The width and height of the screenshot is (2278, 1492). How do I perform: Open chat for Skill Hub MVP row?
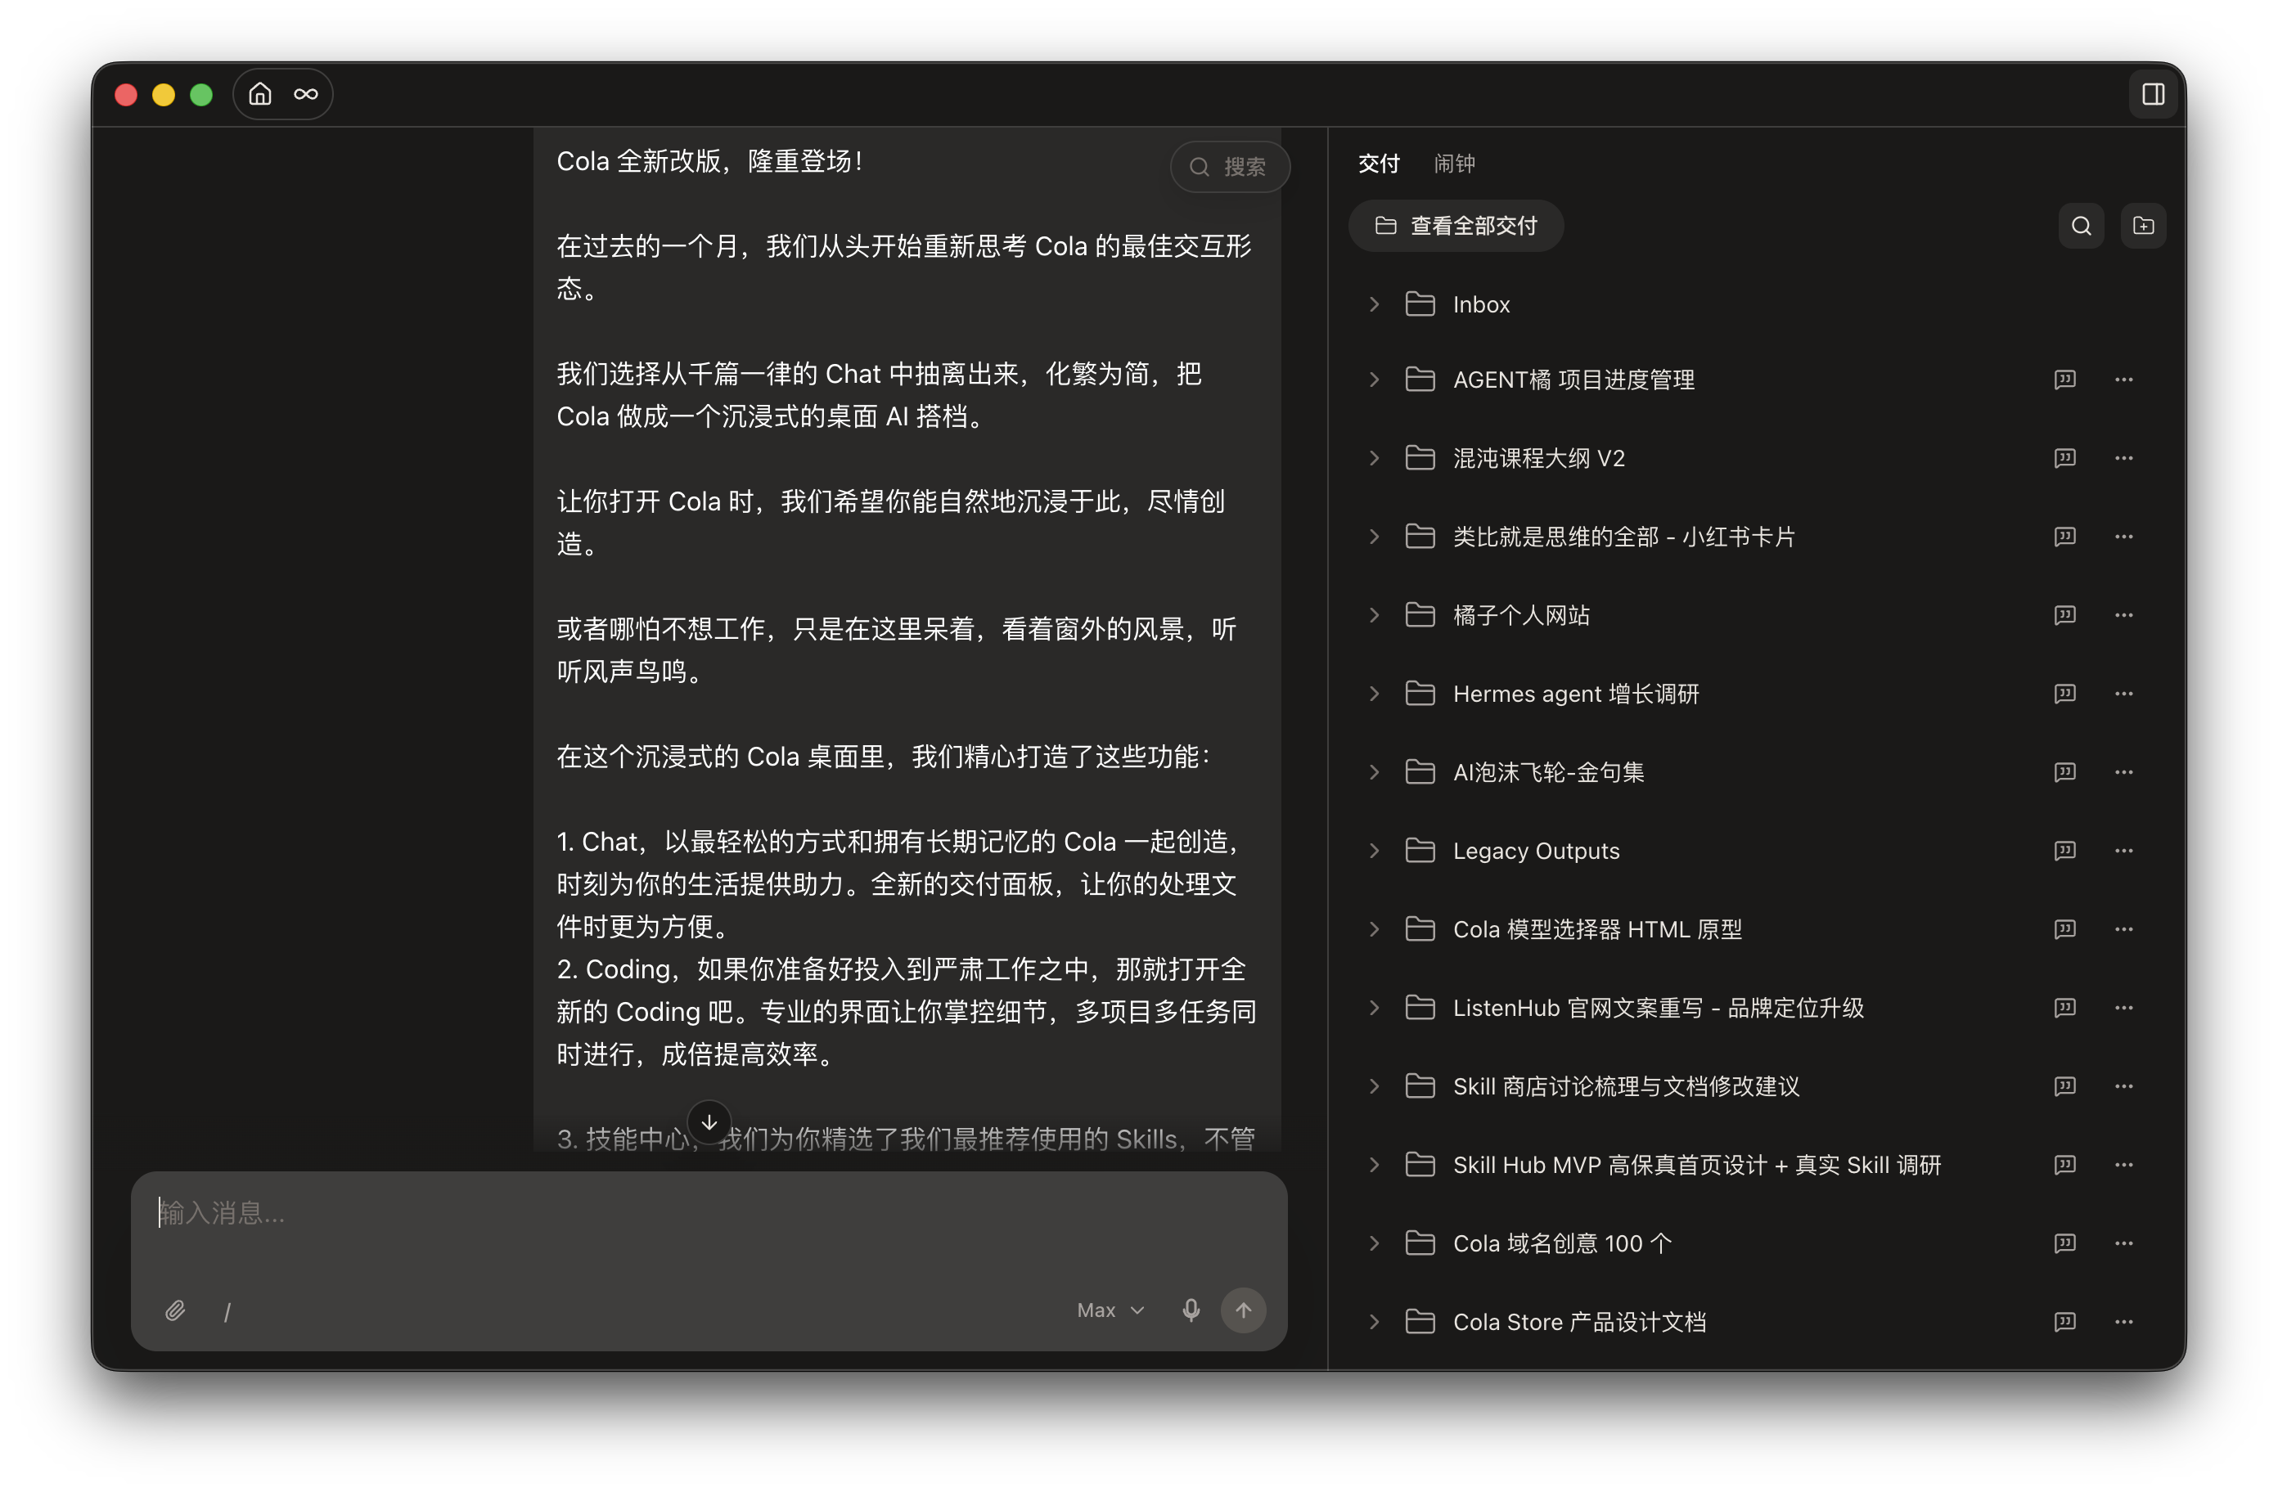click(2064, 1165)
